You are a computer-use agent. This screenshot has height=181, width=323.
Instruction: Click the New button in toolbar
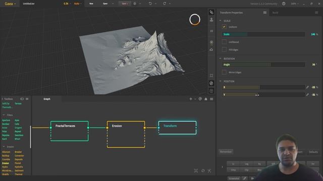(91, 4)
